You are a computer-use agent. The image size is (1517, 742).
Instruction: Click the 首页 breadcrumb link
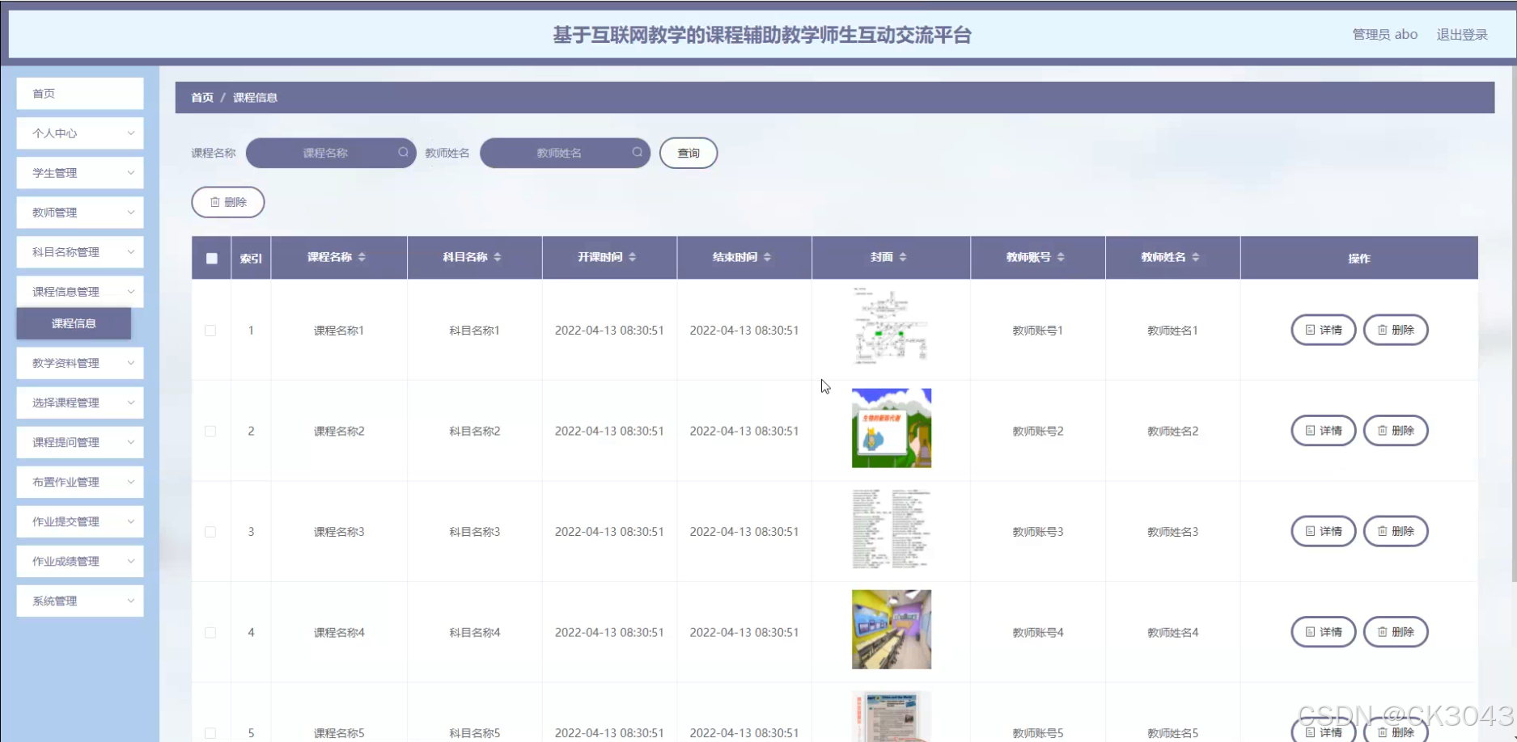[202, 98]
